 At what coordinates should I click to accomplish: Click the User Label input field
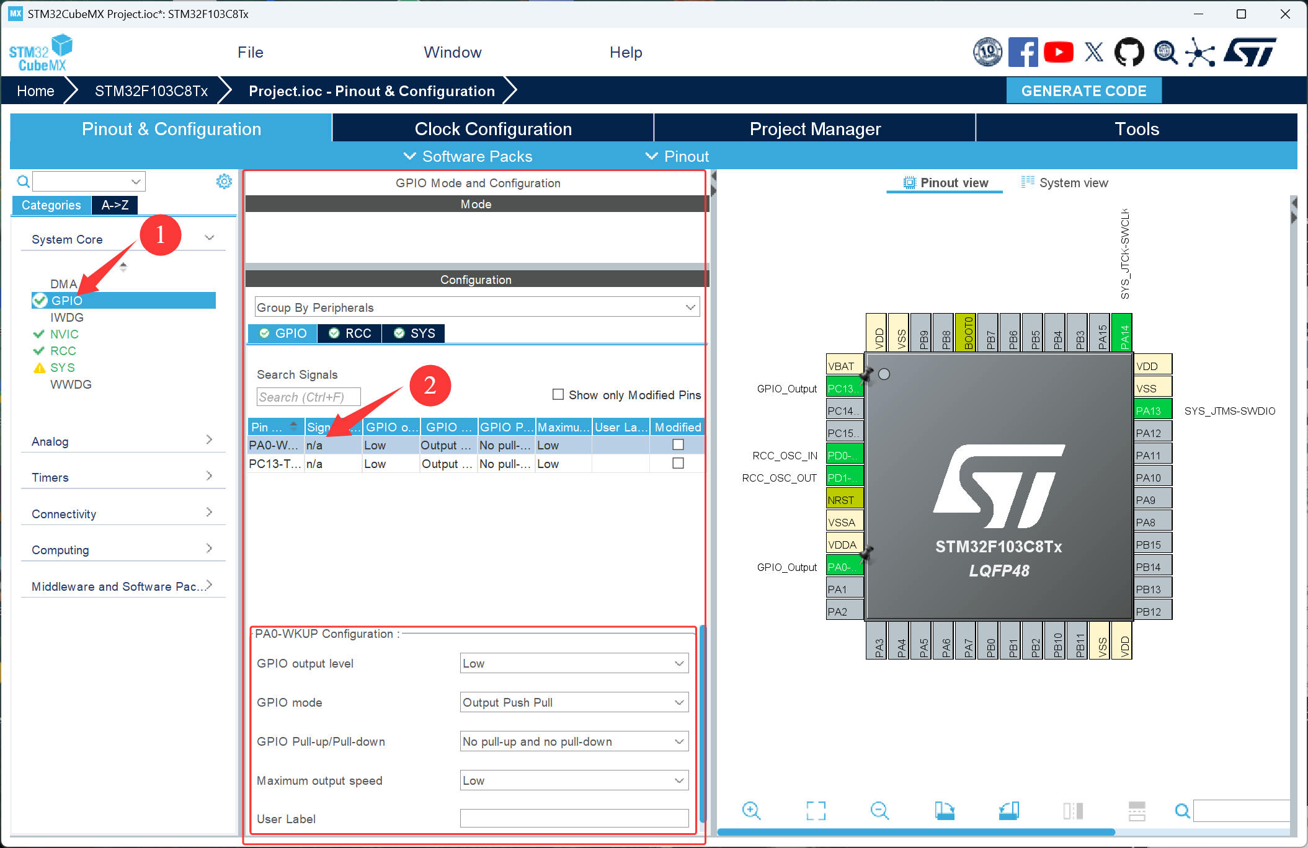point(574,818)
